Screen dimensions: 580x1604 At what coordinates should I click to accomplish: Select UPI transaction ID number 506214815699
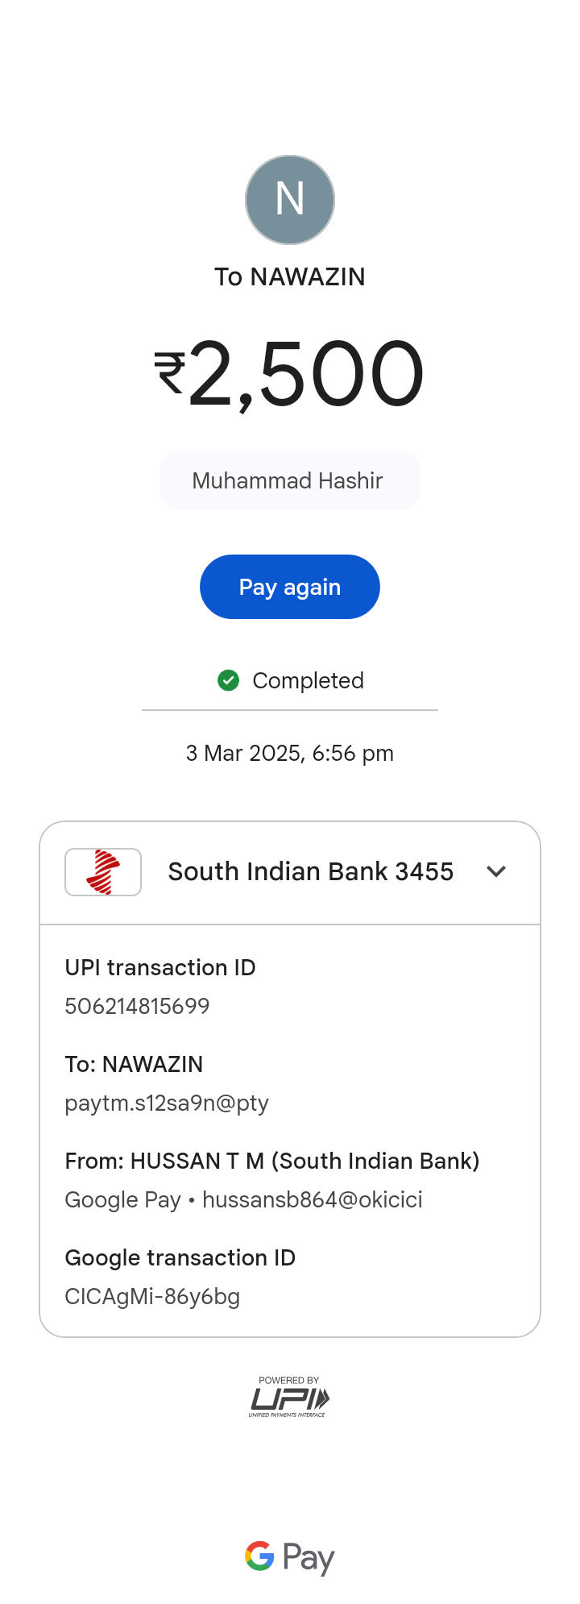point(137,1006)
